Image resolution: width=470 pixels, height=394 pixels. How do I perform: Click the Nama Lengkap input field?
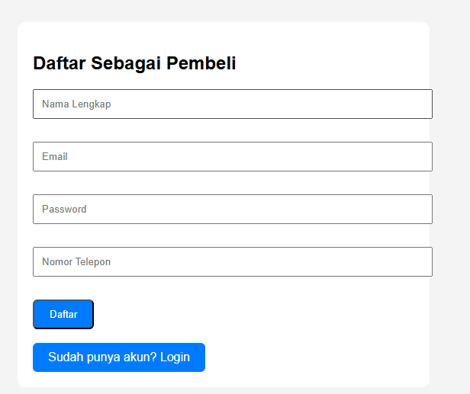(x=233, y=104)
